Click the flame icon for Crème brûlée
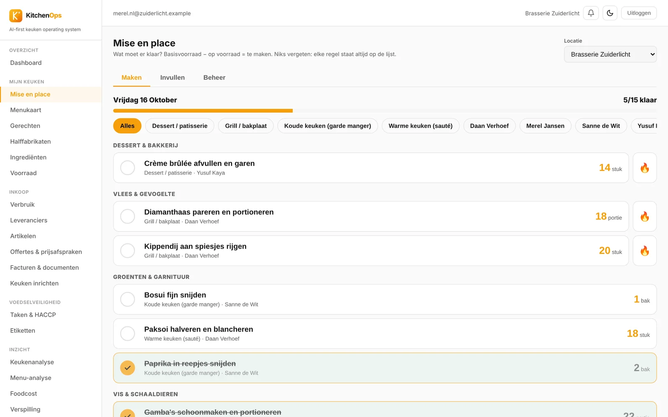This screenshot has width=668, height=417. [x=645, y=168]
